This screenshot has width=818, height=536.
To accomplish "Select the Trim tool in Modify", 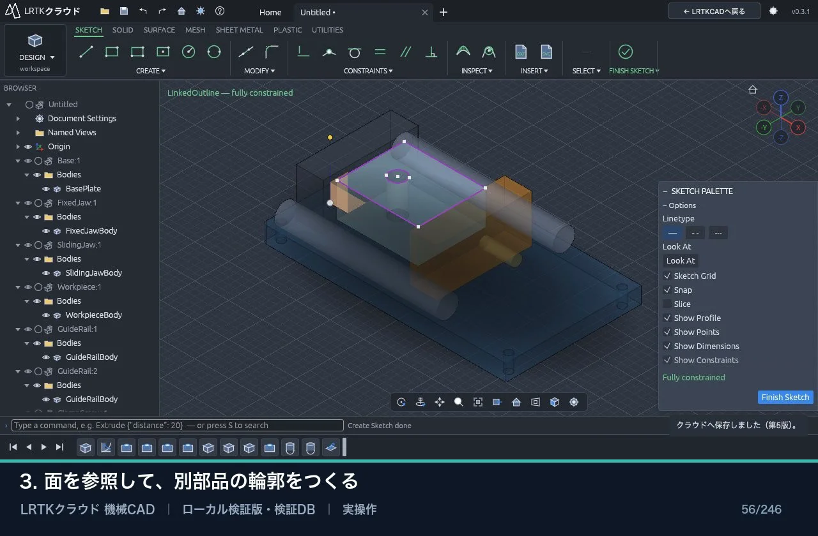I will tap(246, 52).
